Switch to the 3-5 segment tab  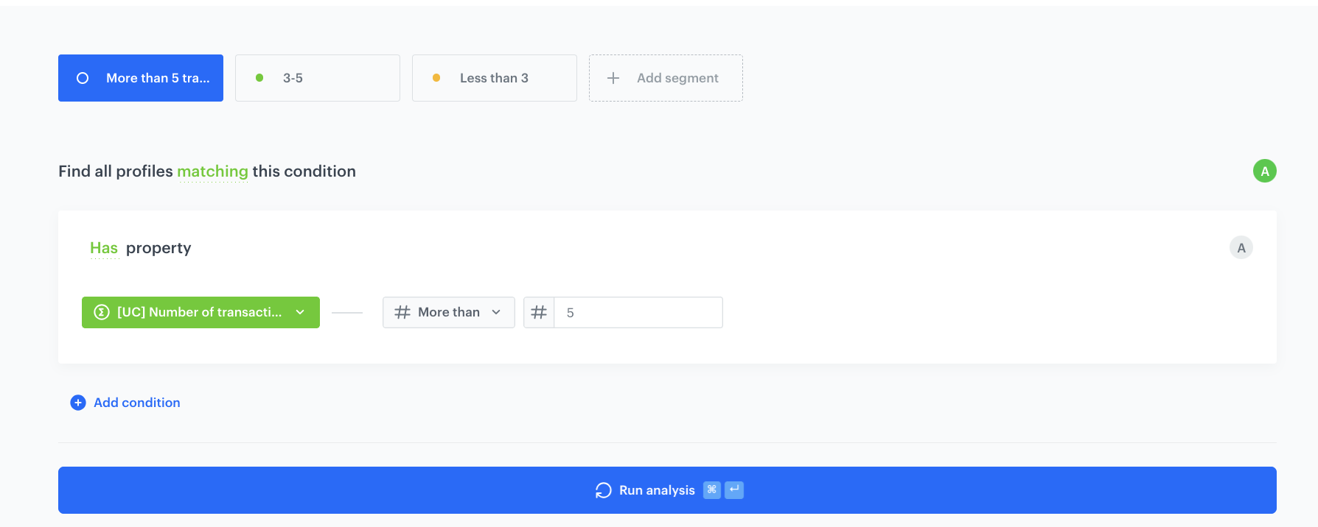click(317, 78)
